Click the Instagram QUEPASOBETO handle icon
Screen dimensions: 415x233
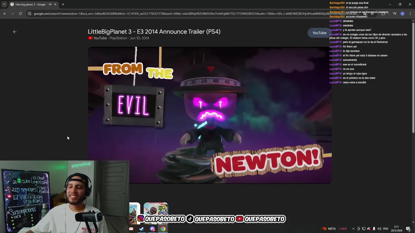tap(141, 219)
